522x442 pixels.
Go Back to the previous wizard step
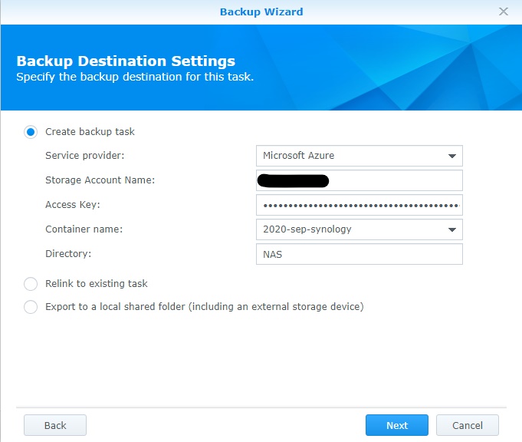click(55, 425)
